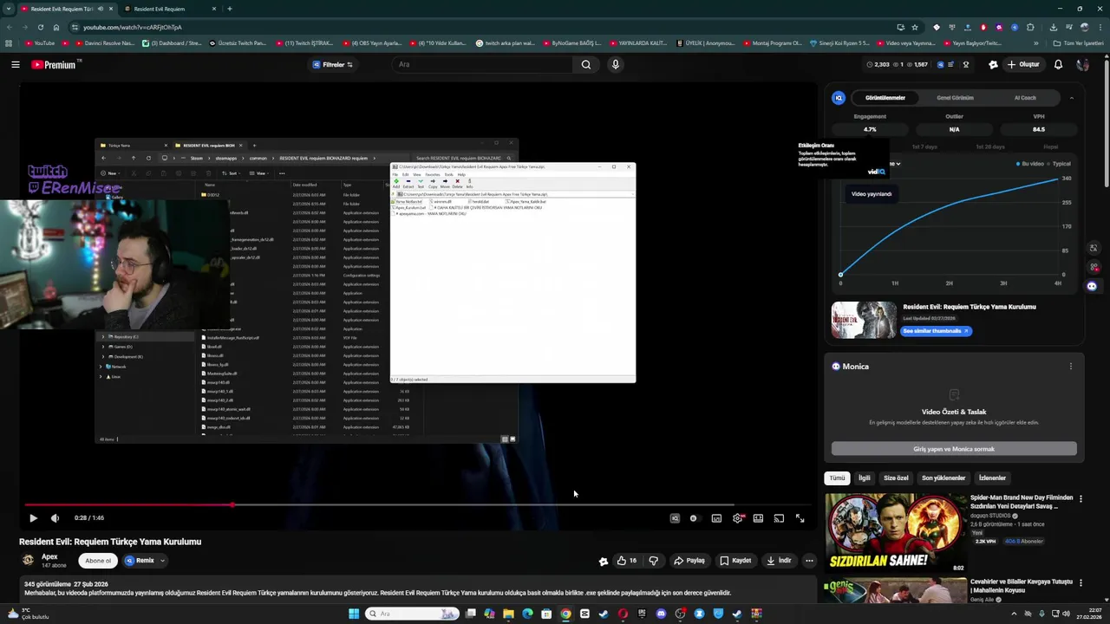Click the extension icon left of like

(x=604, y=561)
